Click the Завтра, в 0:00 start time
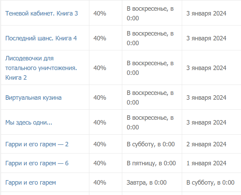Image resolution: width=241 pixels, height=195 pixels. click(147, 183)
